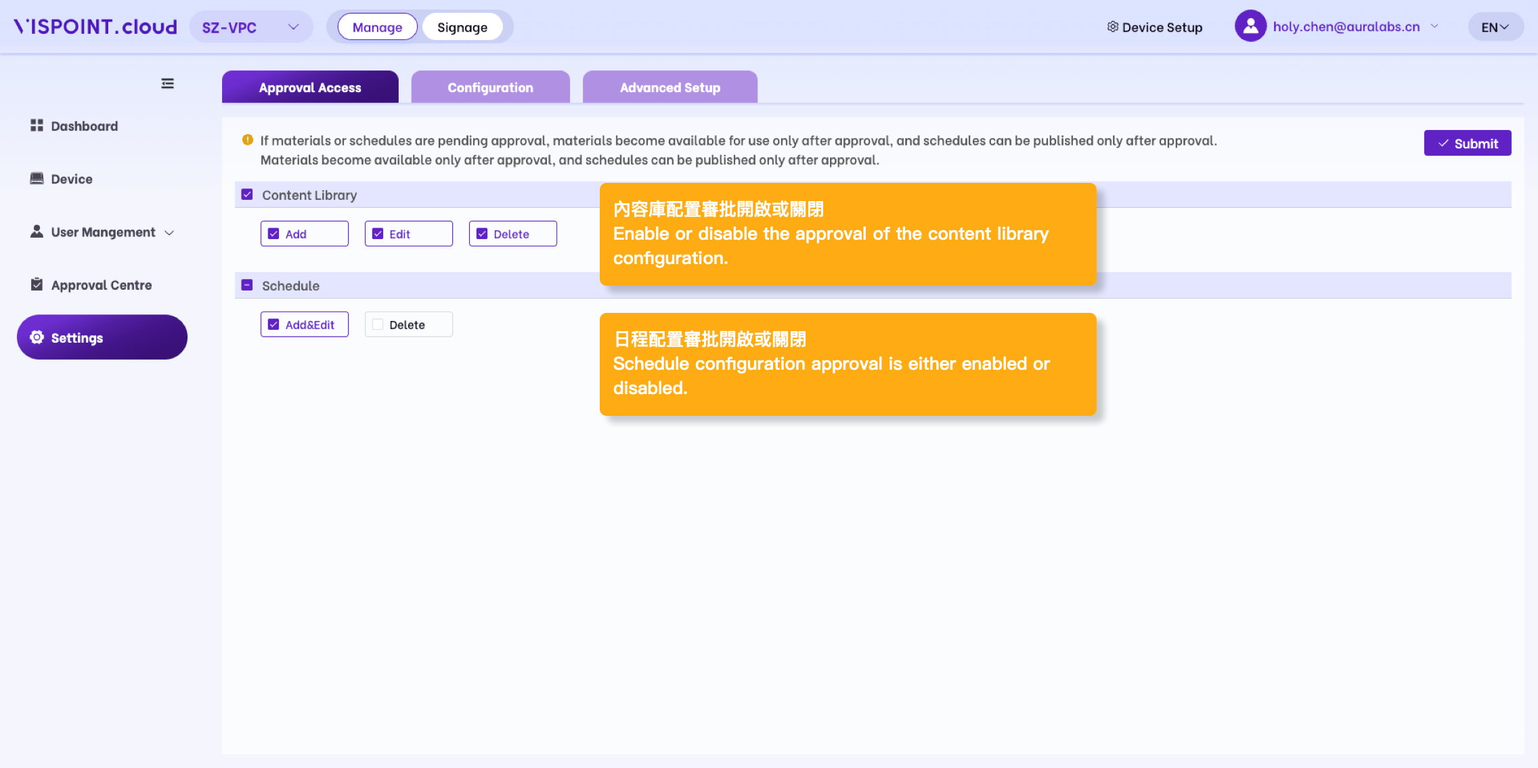Uncheck the Add&Edit schedule checkbox
Image resolution: width=1538 pixels, height=768 pixels.
point(273,324)
